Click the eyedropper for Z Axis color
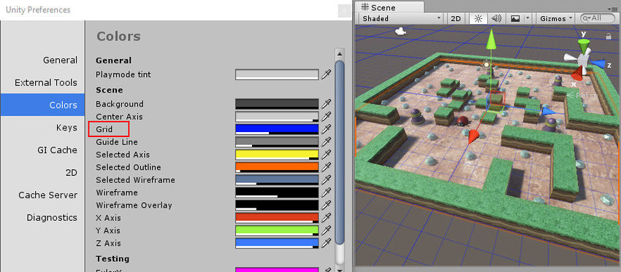621x272 pixels. coord(326,243)
